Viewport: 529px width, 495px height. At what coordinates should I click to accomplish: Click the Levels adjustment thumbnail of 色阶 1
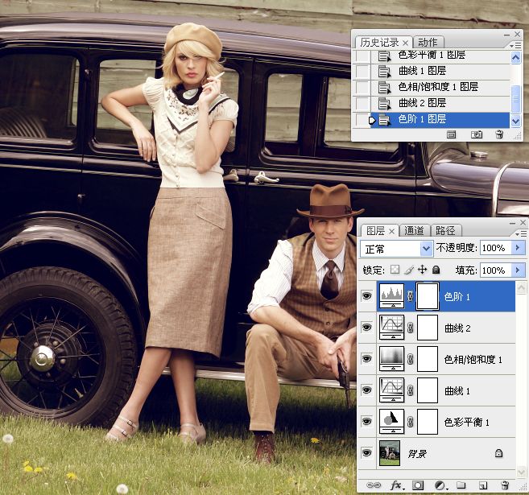pos(391,295)
